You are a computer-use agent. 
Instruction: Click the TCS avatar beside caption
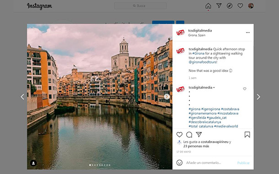pos(180,51)
